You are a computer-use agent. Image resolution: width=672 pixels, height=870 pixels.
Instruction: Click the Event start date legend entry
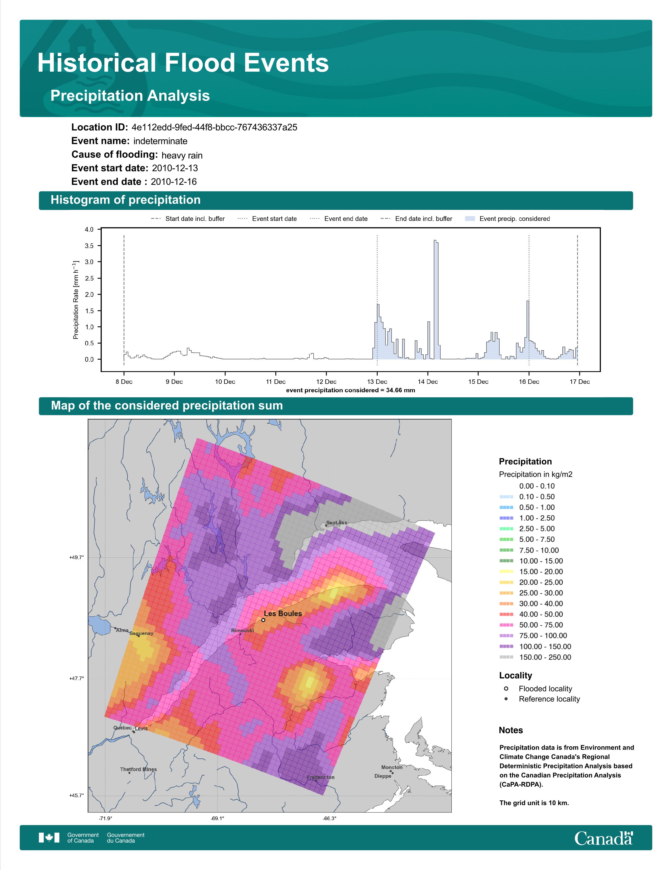(x=267, y=219)
